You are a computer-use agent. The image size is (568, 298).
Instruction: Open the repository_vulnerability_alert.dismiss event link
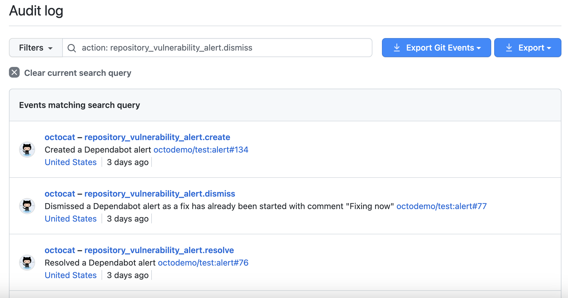[160, 194]
